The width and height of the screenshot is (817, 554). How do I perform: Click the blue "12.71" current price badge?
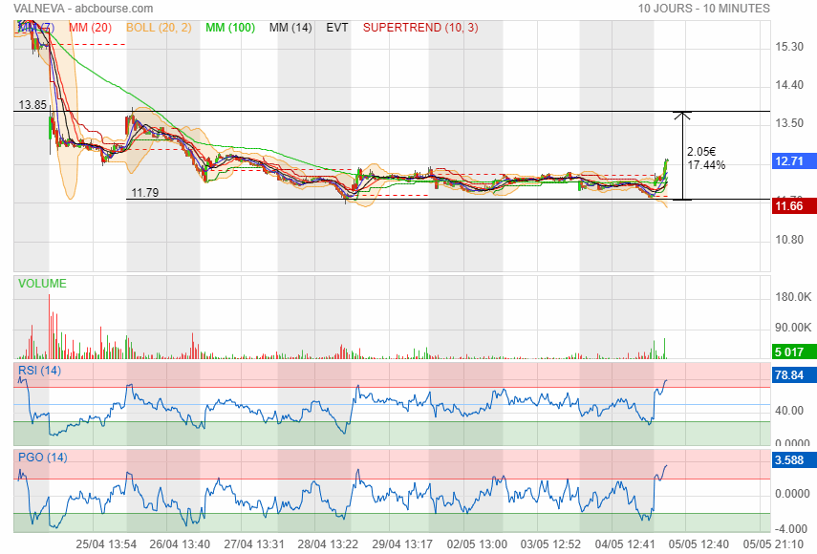794,161
